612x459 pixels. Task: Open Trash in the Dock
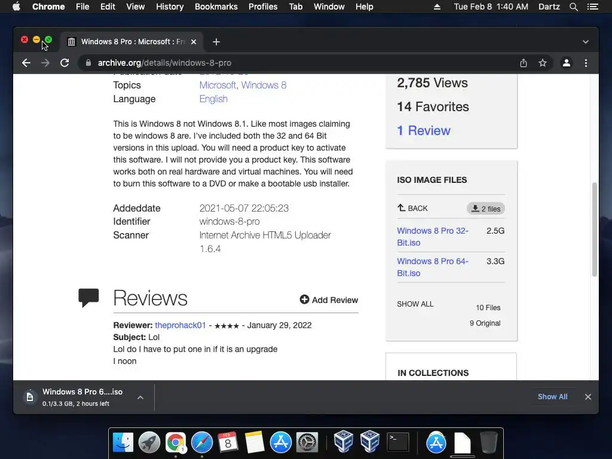click(x=489, y=443)
